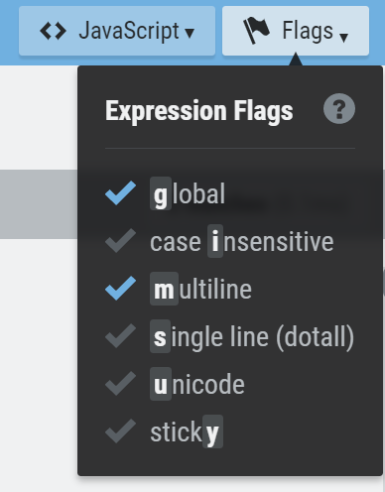This screenshot has width=385, height=492.
Task: Collapse the Flags dropdown arrow
Action: (x=344, y=38)
